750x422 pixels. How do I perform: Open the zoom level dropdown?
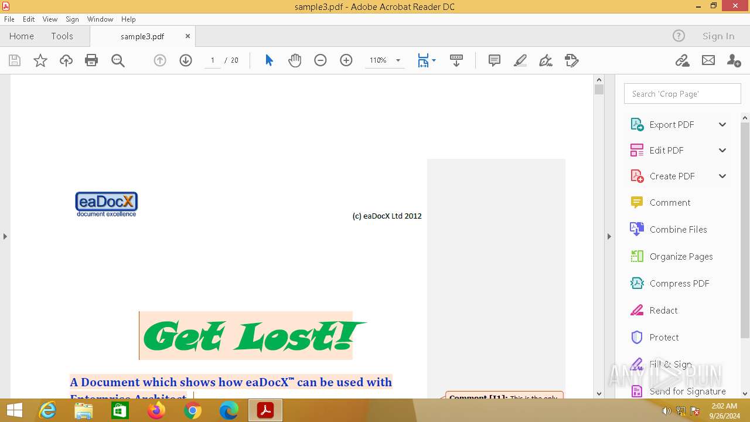398,60
